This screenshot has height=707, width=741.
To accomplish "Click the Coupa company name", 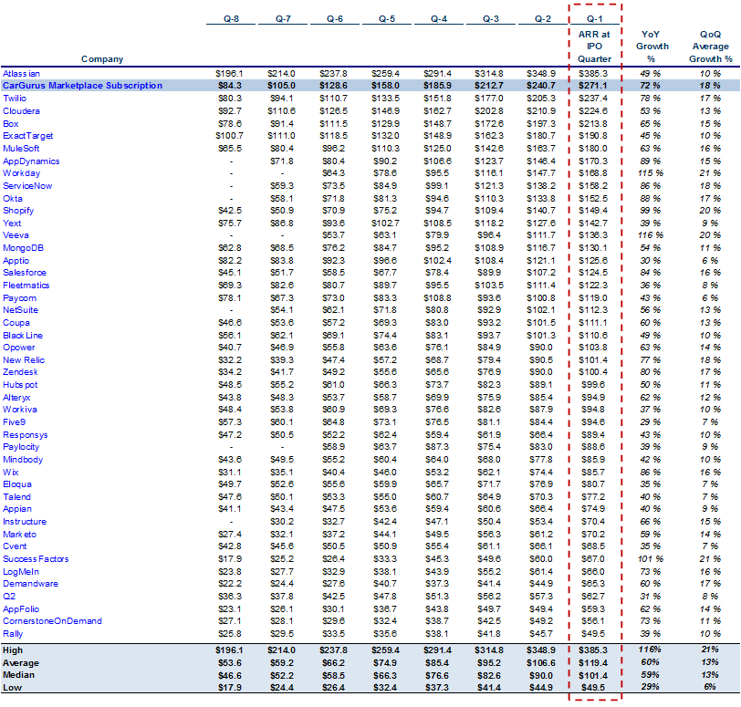I will pyautogui.click(x=16, y=323).
